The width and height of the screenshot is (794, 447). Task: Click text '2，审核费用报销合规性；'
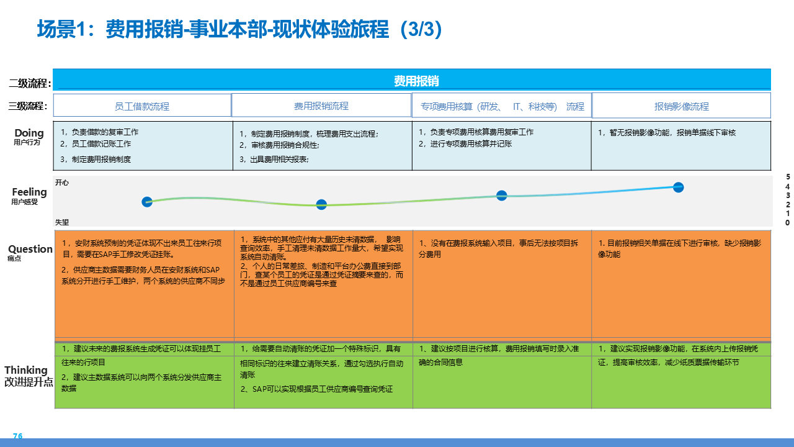click(279, 145)
